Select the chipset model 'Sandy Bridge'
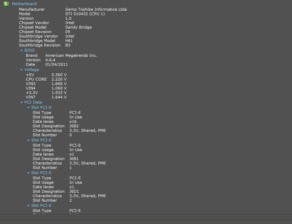 [x=78, y=27]
